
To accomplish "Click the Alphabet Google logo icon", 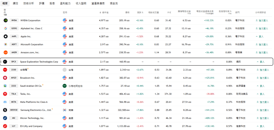I will coord(6,29).
